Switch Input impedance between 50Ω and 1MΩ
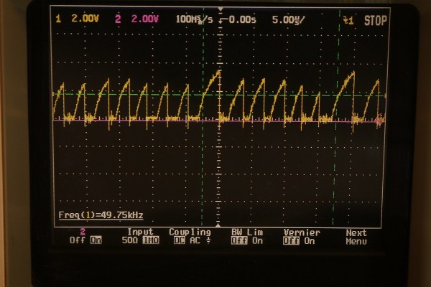431x287 pixels. point(140,237)
